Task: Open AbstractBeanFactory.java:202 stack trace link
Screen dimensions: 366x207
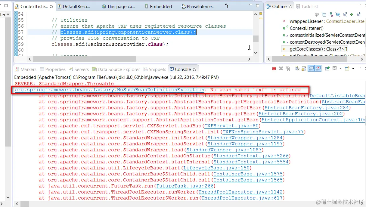Action: (301, 114)
